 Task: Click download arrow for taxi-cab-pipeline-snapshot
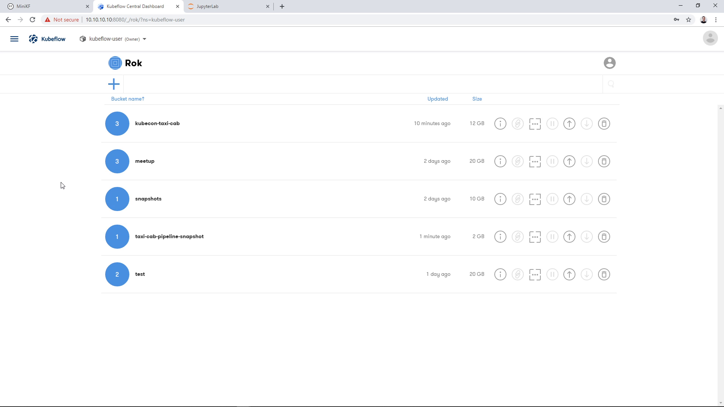coord(587,237)
